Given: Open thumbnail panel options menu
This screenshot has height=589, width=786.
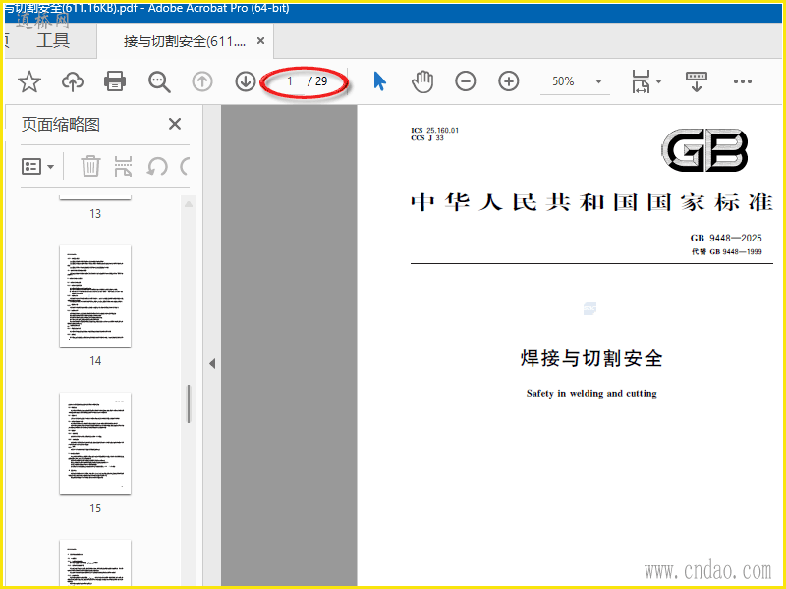Looking at the screenshot, I should point(37,166).
